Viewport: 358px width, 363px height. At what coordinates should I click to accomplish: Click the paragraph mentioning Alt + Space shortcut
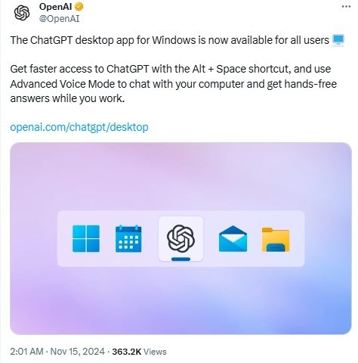(x=174, y=84)
